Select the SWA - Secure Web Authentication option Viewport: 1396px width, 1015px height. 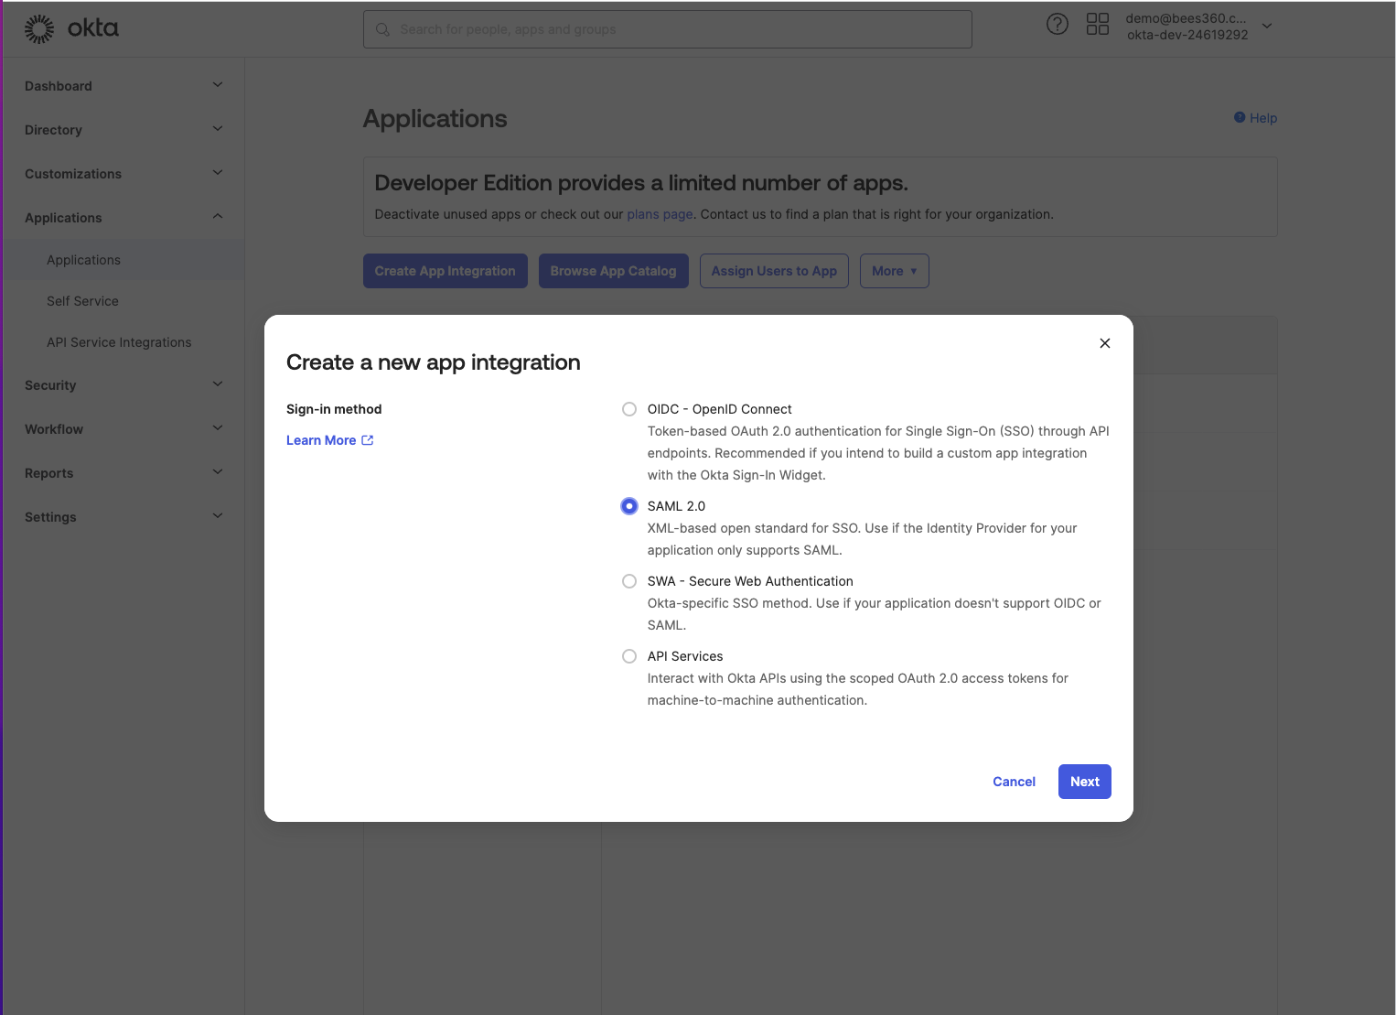[629, 581]
